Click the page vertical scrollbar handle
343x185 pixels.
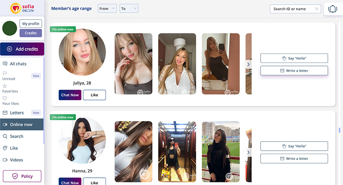[339, 130]
